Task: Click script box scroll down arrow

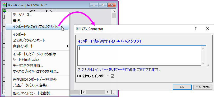Action: (x=203, y=63)
